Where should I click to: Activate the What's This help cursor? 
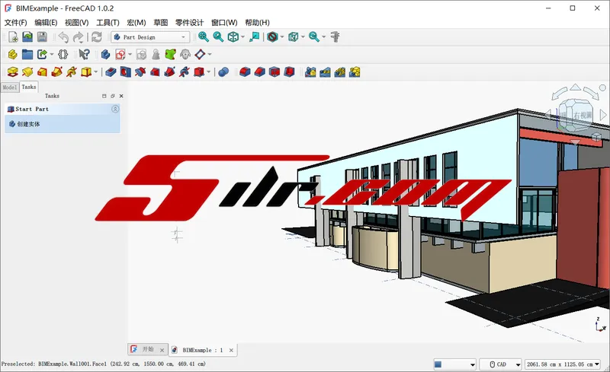[x=84, y=54]
